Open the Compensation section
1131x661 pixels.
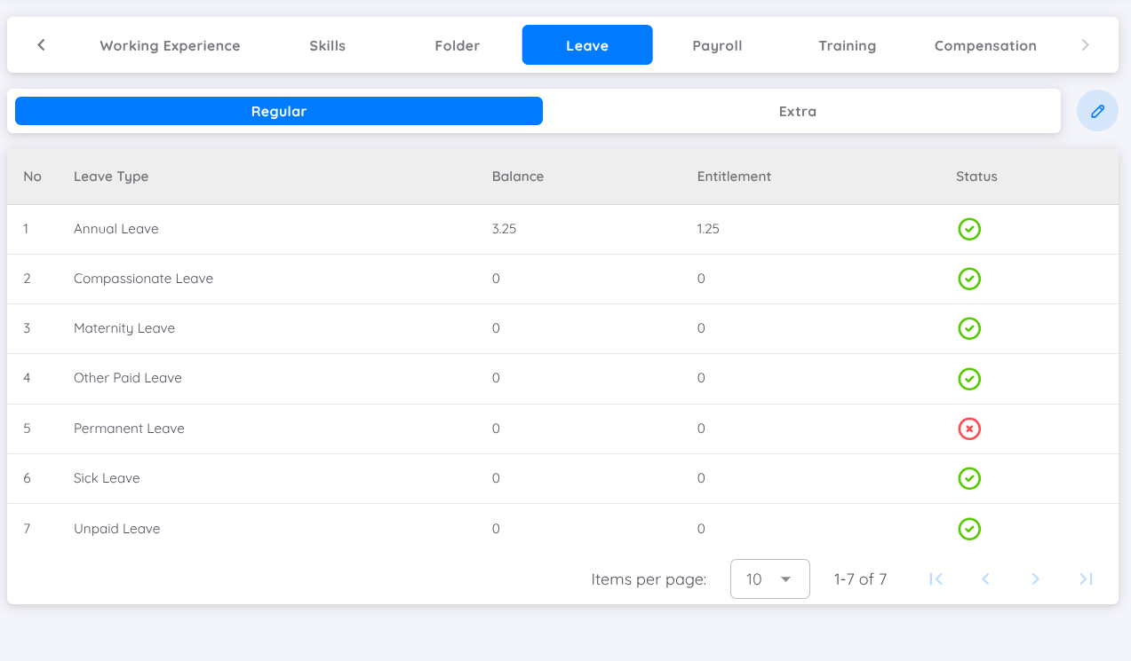coord(984,45)
